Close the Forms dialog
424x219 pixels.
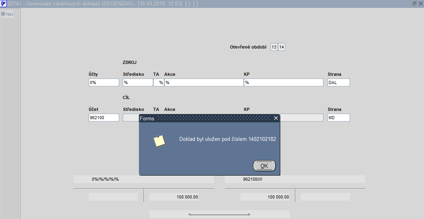click(x=276, y=118)
